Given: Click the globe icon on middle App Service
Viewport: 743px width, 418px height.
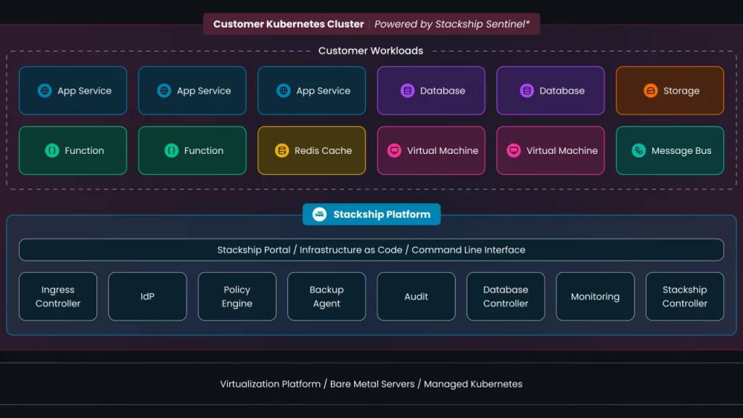Looking at the screenshot, I should 164,91.
